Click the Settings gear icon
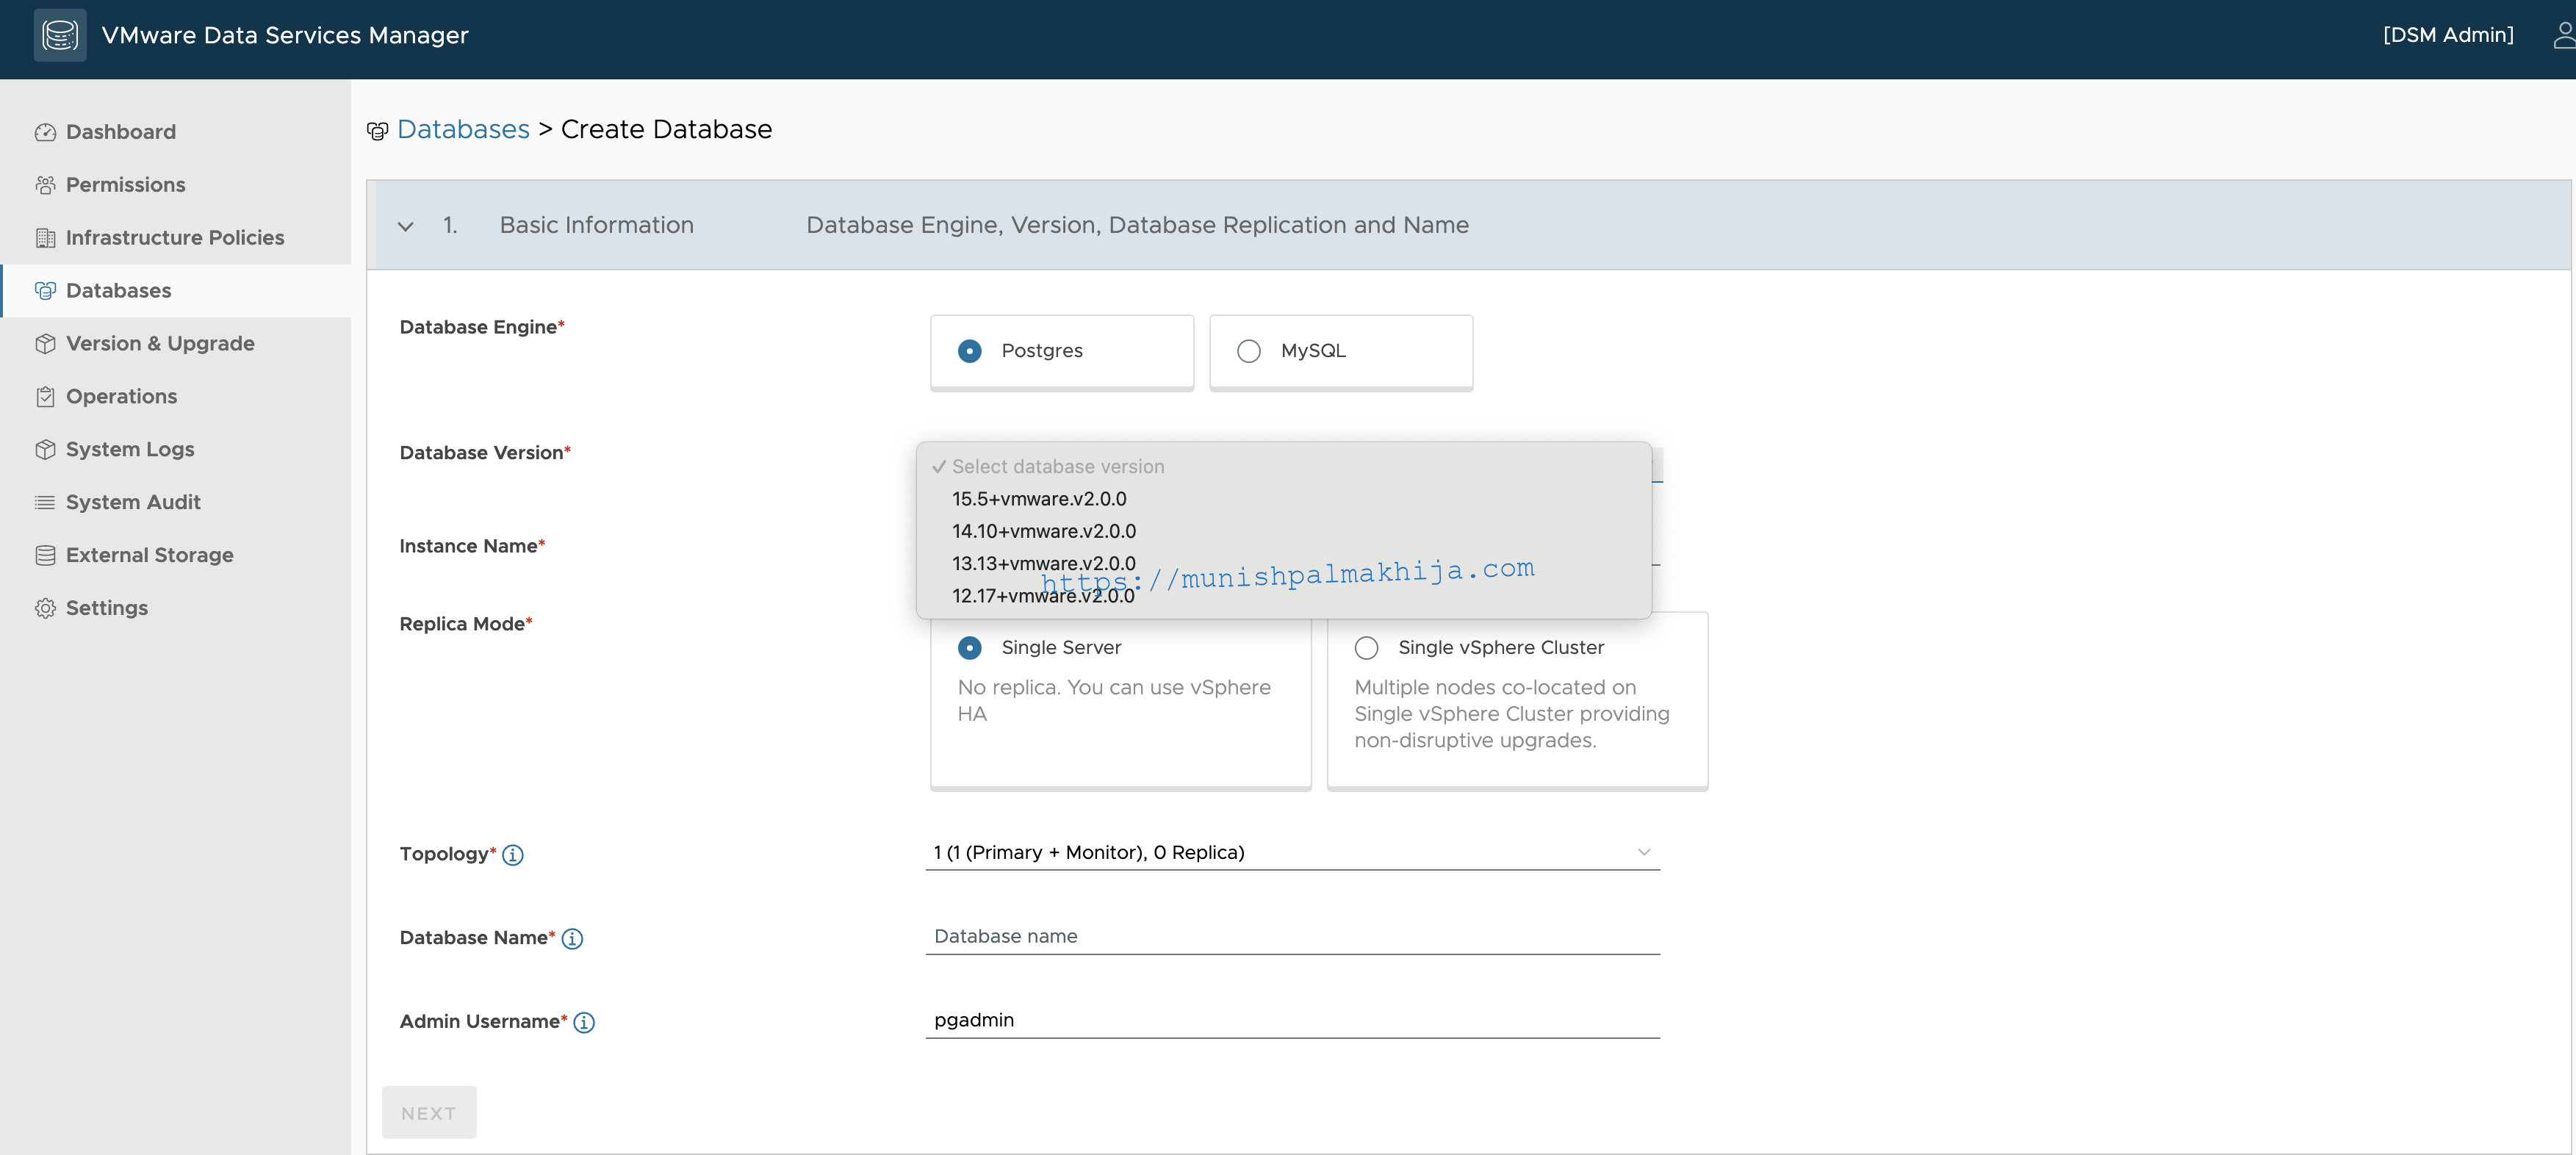The image size is (2576, 1155). pyautogui.click(x=45, y=608)
